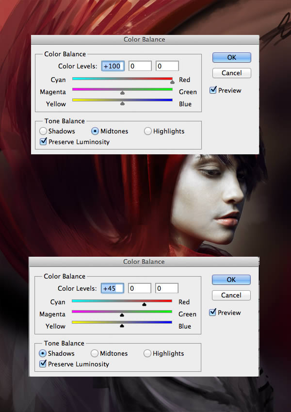
Task: Toggle Preview checkbox in the upper dialog
Action: (213, 90)
